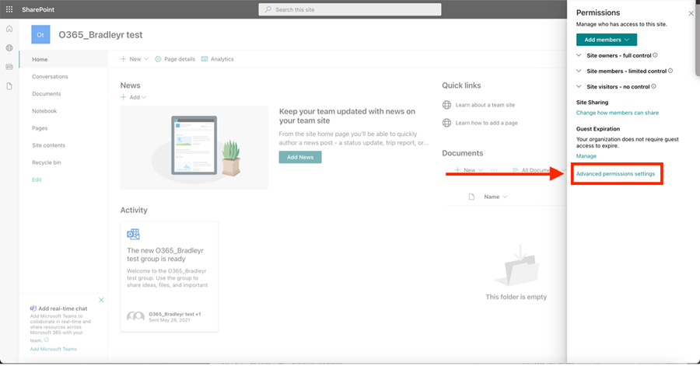Open the All Documents view dropdown
The width and height of the screenshot is (700, 366).
tap(539, 170)
